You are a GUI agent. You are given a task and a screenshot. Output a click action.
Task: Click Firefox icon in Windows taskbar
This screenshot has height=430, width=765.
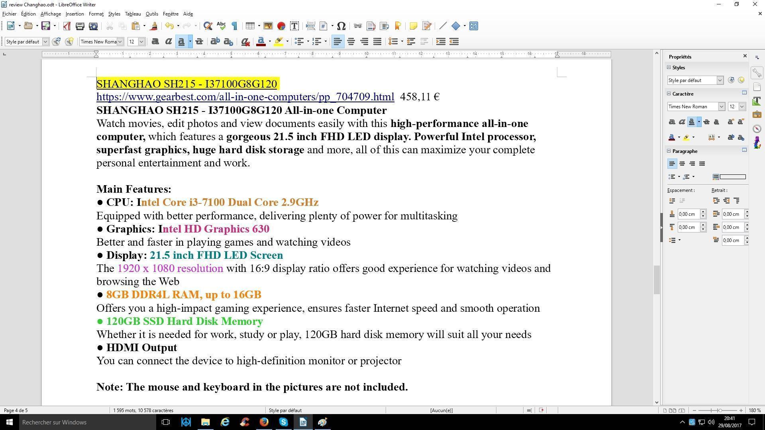click(x=264, y=422)
